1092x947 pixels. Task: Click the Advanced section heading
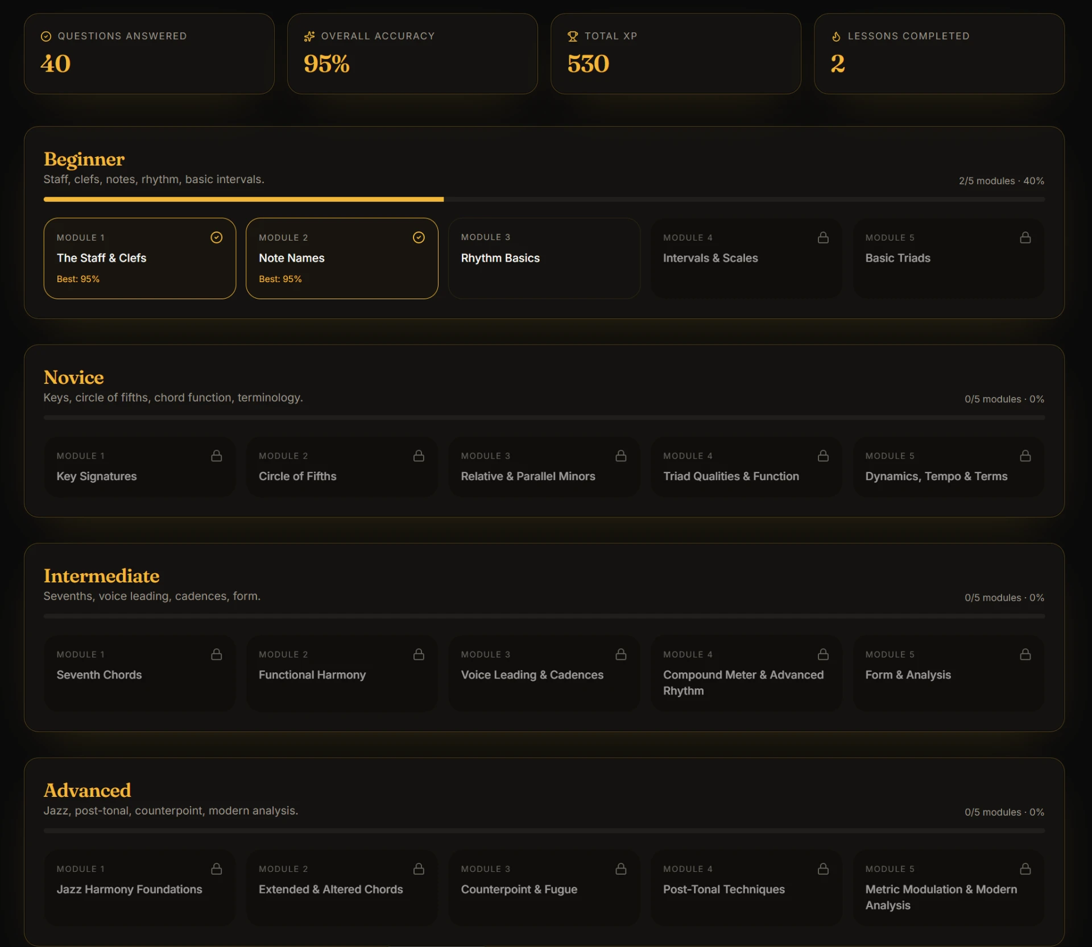[88, 791]
